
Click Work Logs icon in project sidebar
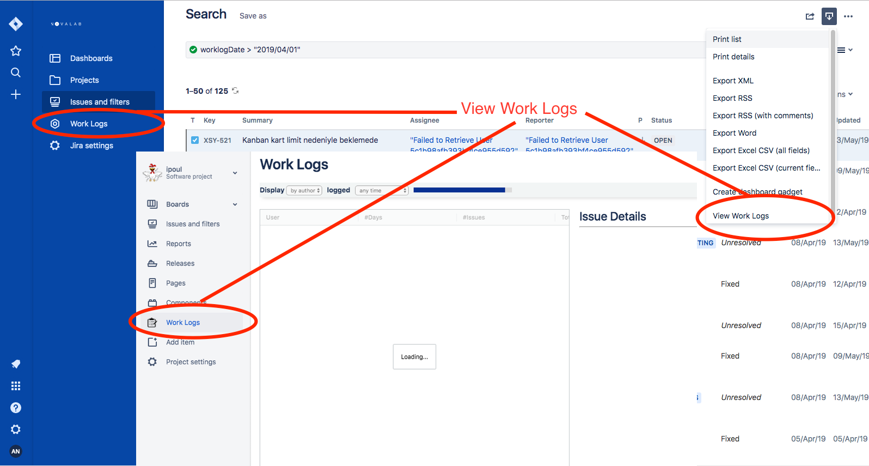coord(152,322)
